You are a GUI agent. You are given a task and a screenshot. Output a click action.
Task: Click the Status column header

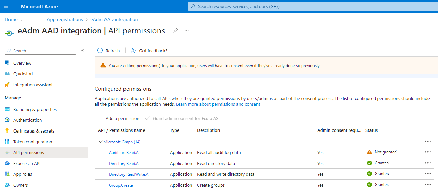(372, 130)
